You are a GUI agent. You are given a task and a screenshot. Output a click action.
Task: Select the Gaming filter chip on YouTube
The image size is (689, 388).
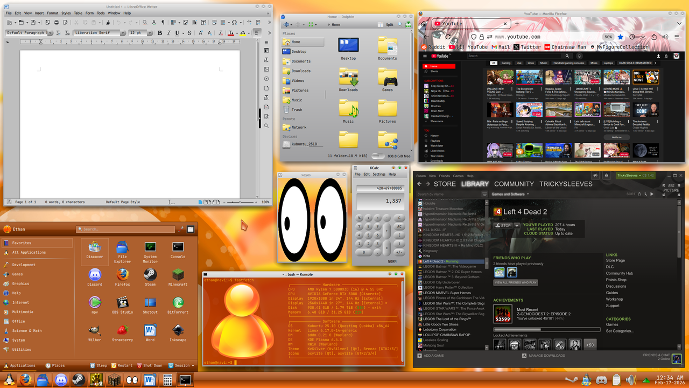click(506, 63)
